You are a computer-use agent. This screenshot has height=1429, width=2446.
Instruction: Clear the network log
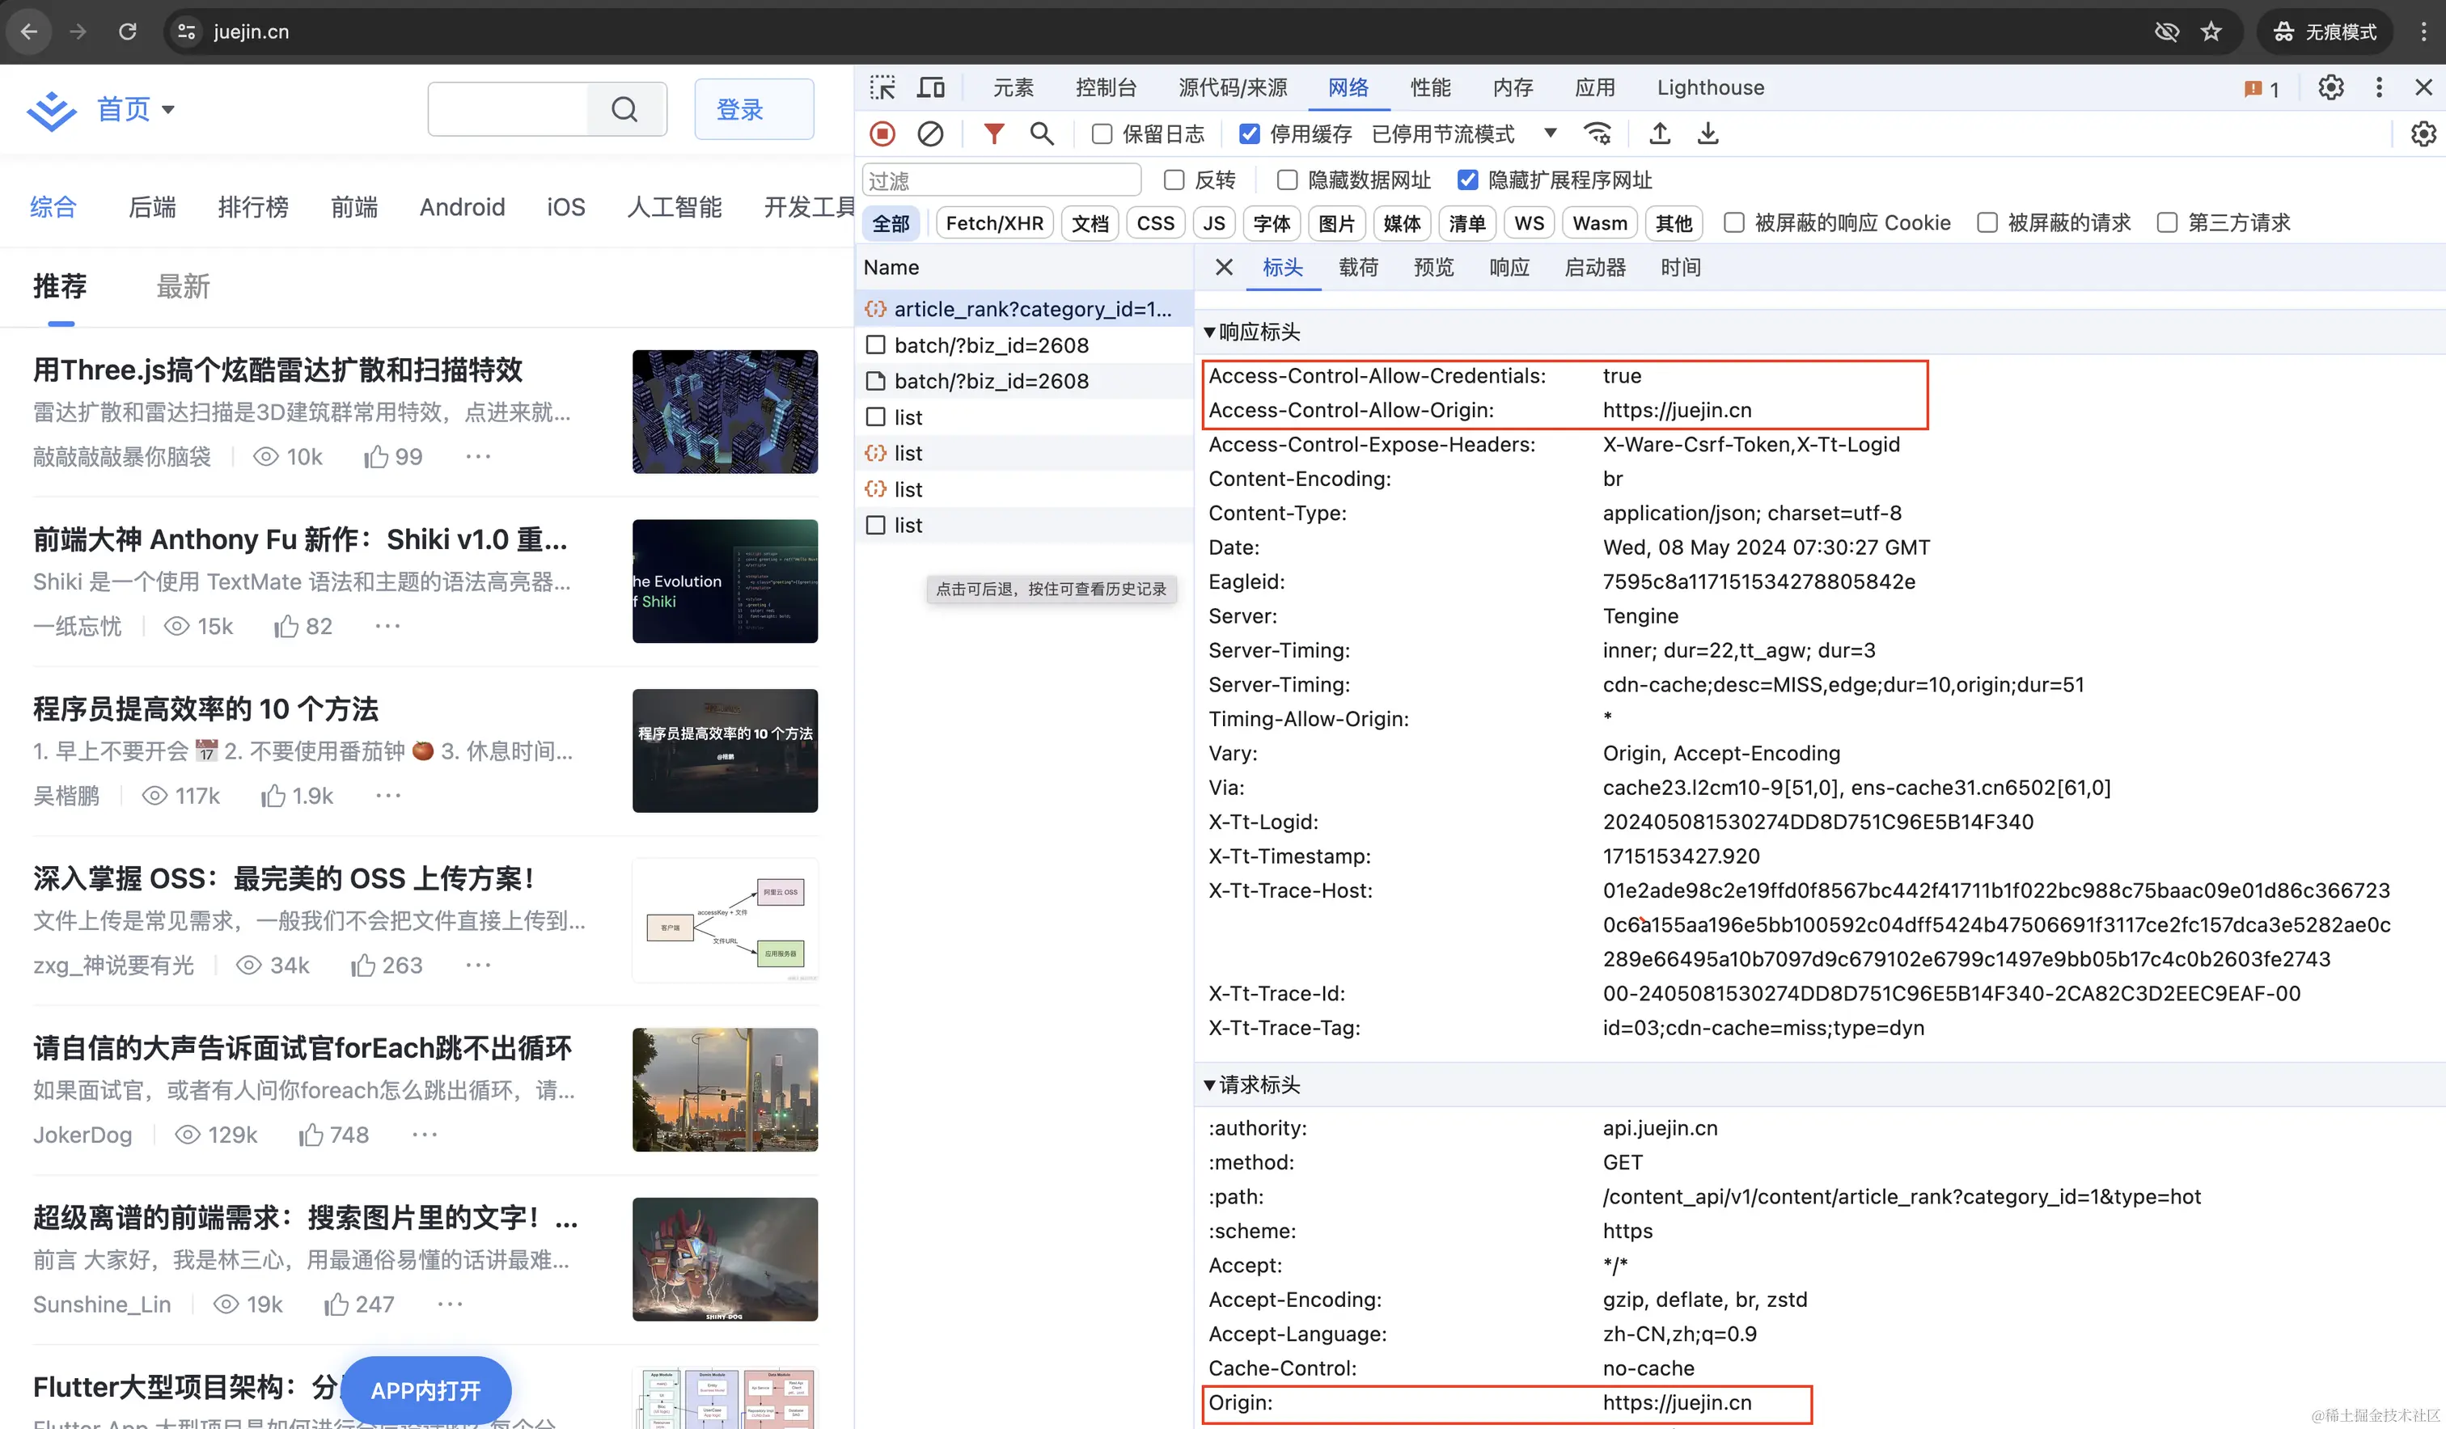point(930,133)
